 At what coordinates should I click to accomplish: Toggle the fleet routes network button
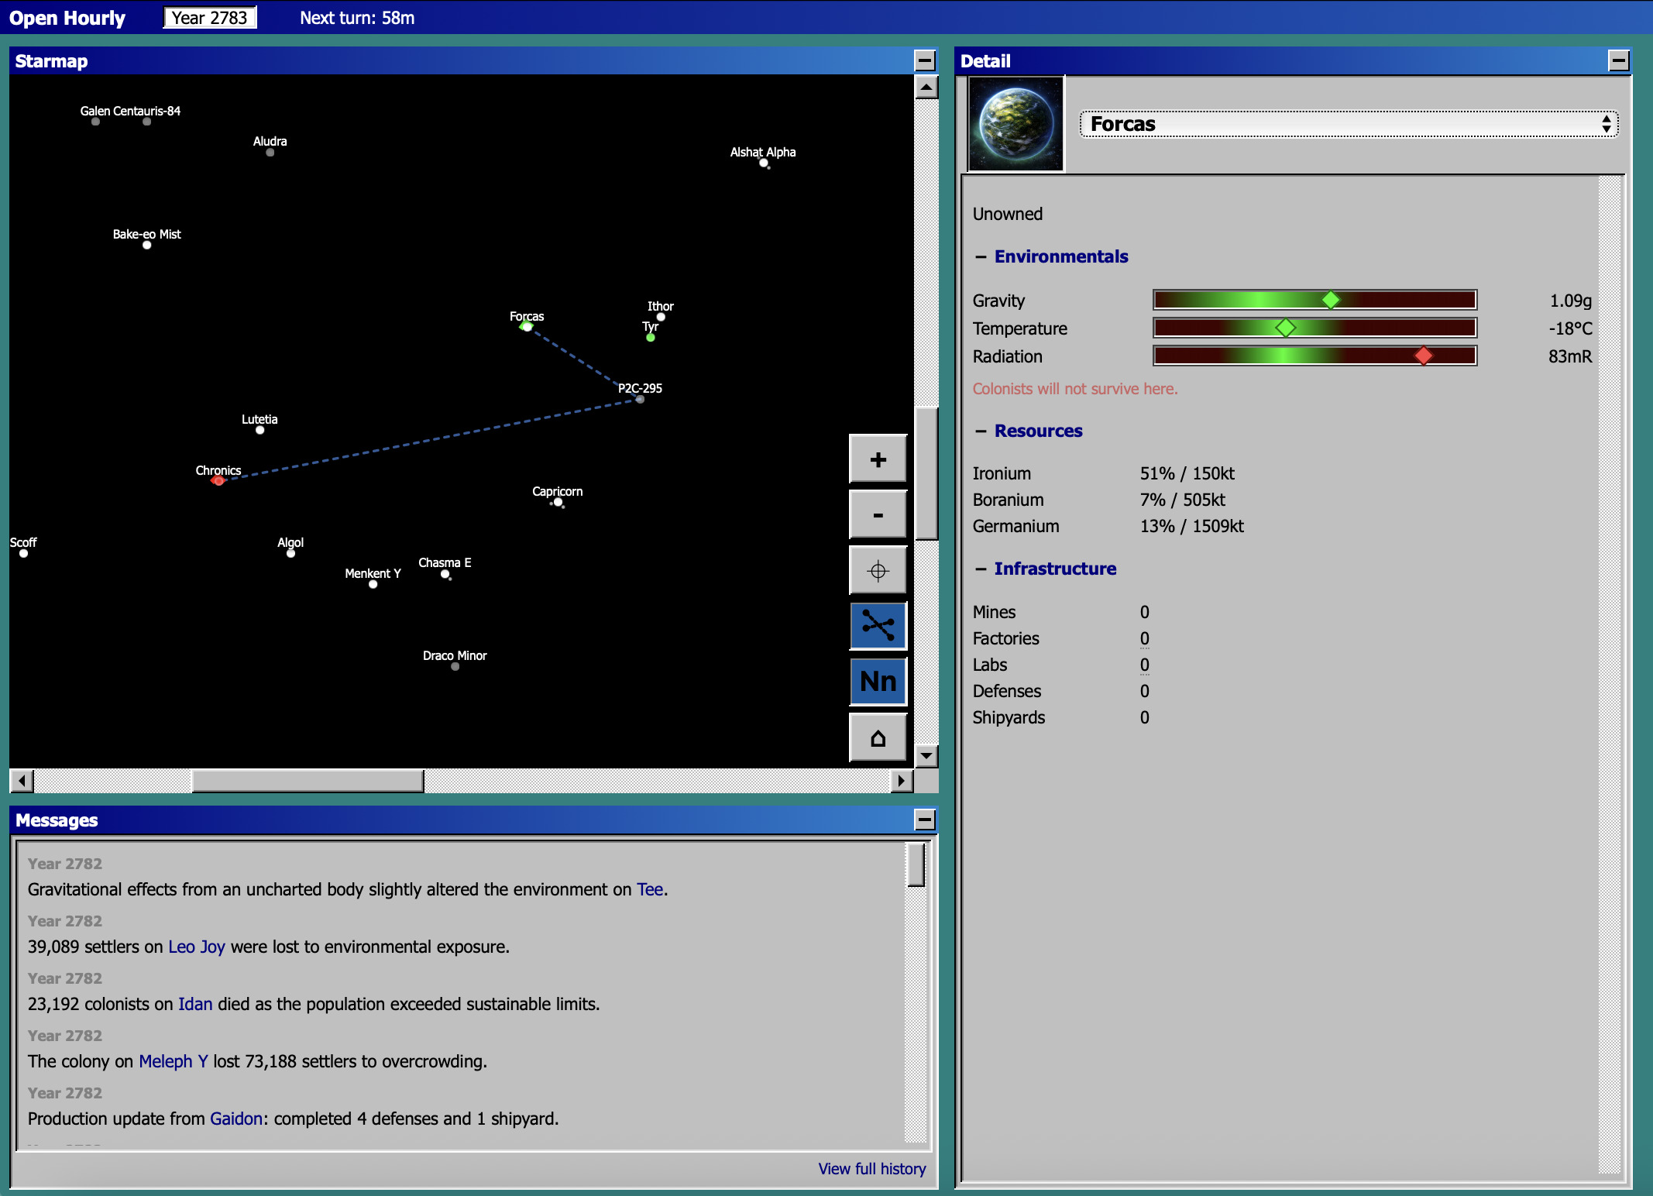coord(878,626)
